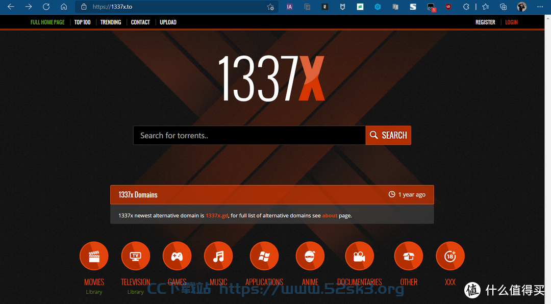The width and height of the screenshot is (551, 304).
Task: Open the browser profile avatar
Action: coord(522,7)
